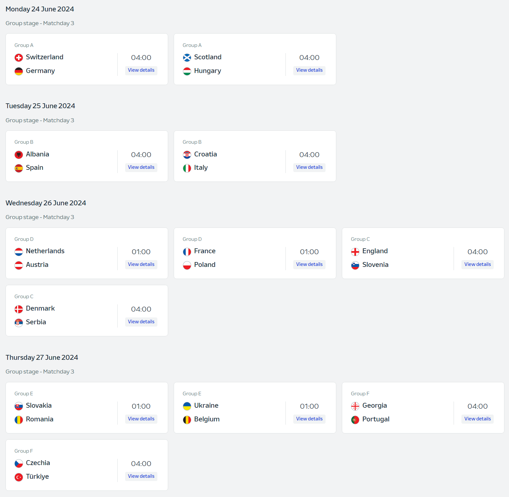
Task: Click the Scotland flag icon
Action: [x=187, y=58]
